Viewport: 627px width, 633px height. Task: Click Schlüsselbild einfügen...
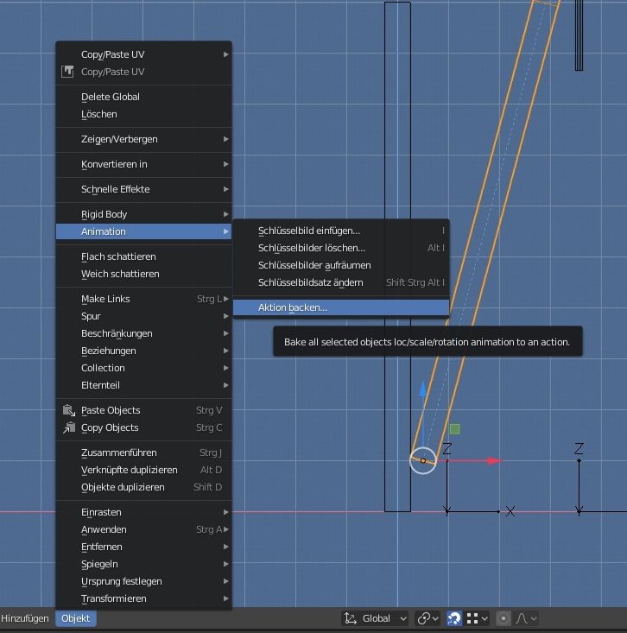341,231
